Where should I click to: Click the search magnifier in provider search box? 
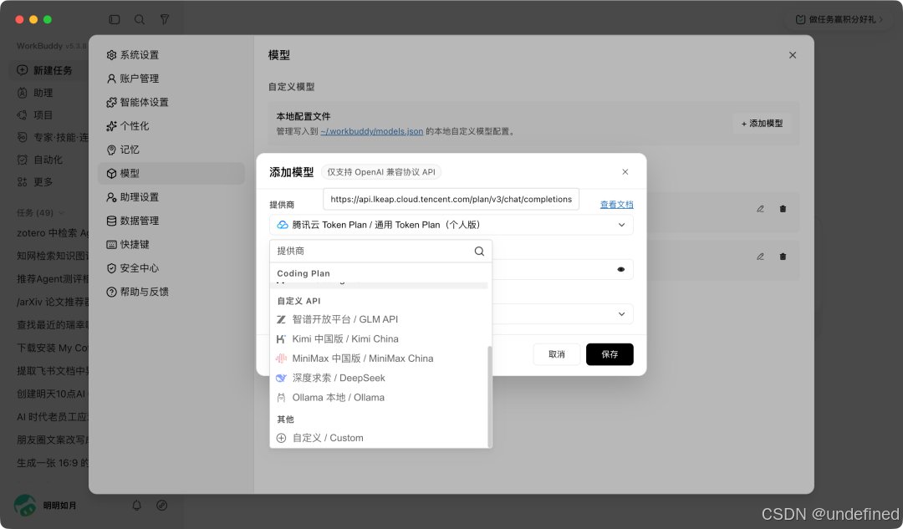pos(479,251)
